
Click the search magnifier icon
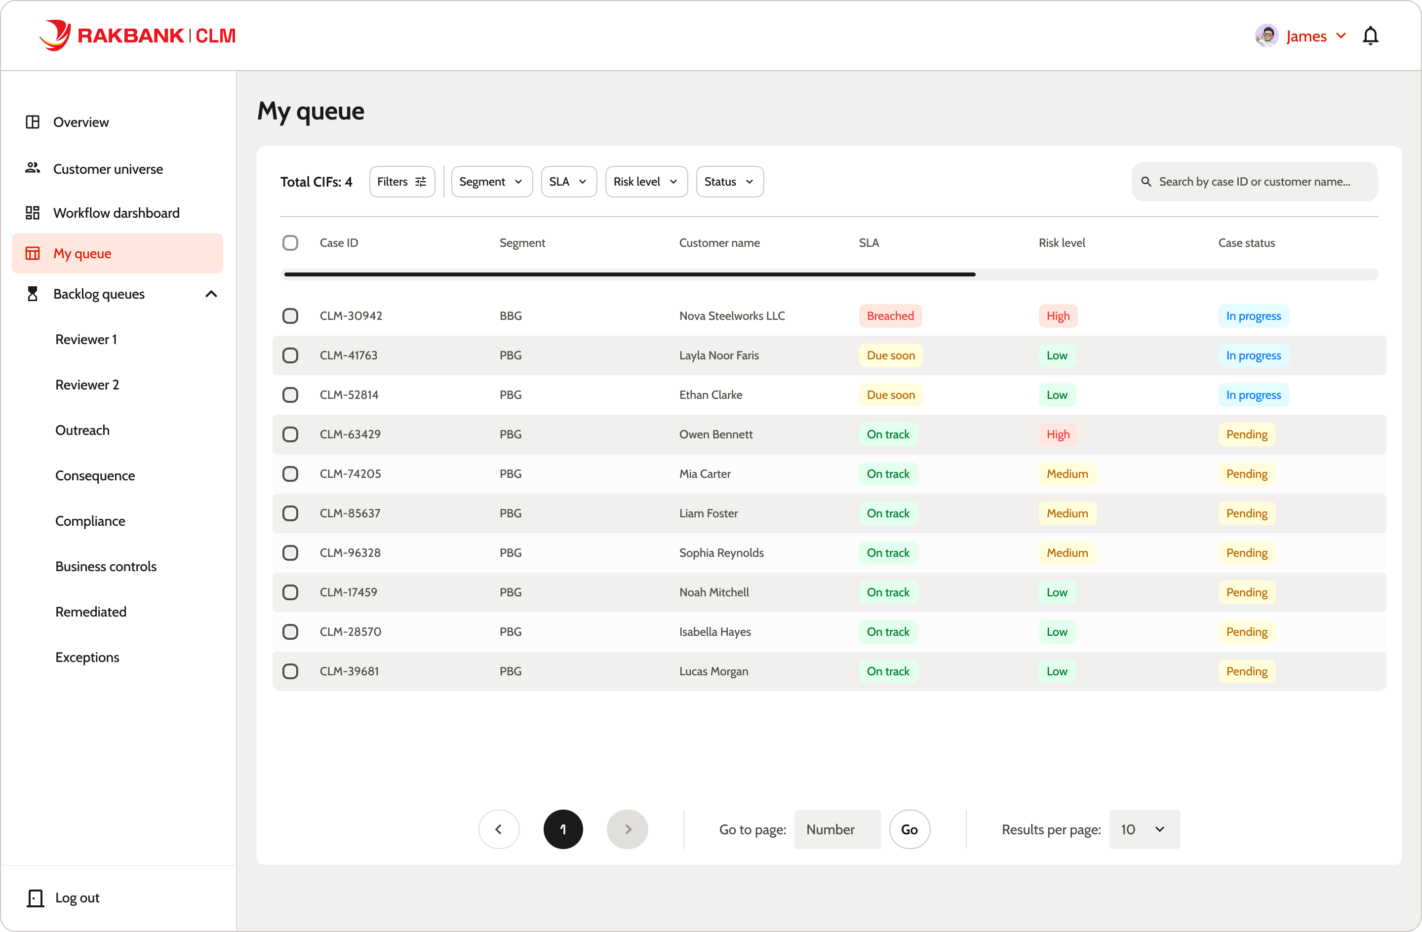pyautogui.click(x=1146, y=182)
